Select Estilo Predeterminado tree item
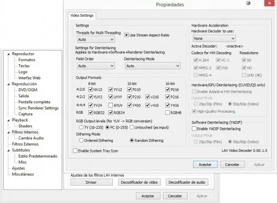This screenshot has height=203, width=277. 38,156
